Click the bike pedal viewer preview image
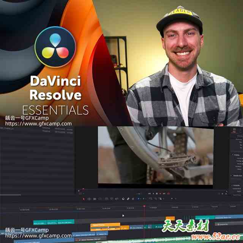 point(155,155)
